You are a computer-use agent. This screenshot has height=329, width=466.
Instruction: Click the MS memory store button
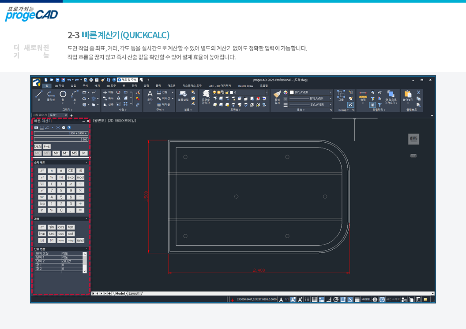(74, 153)
